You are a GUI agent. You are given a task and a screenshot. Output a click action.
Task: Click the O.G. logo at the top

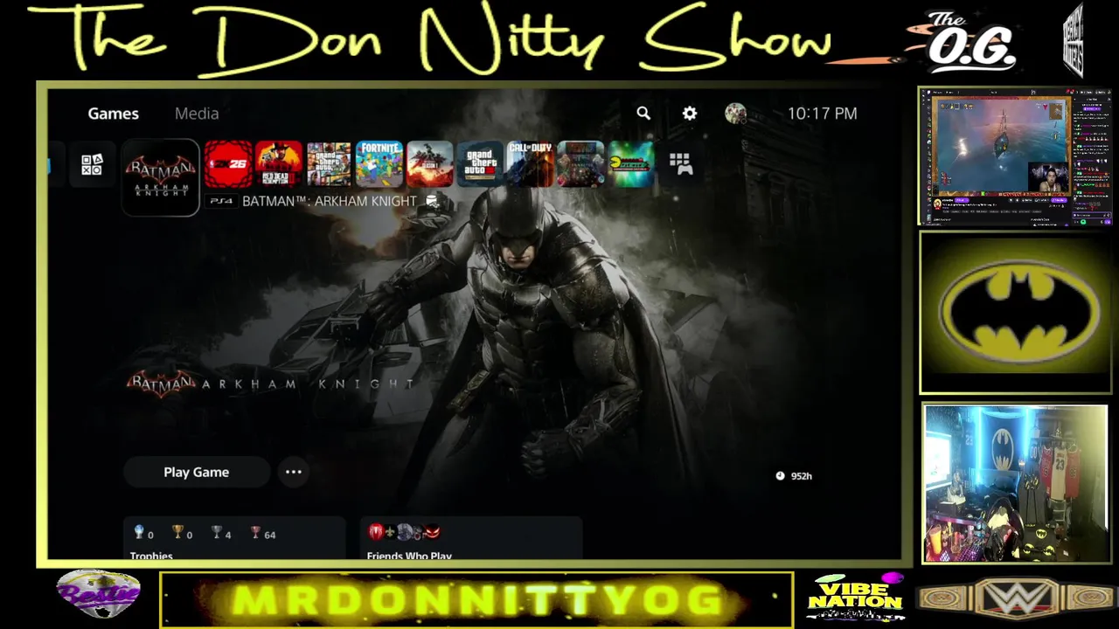coord(970,42)
